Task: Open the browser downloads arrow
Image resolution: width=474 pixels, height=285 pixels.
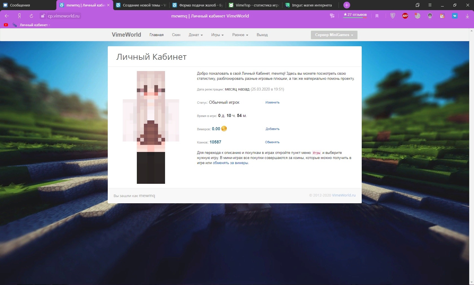Action: click(467, 16)
